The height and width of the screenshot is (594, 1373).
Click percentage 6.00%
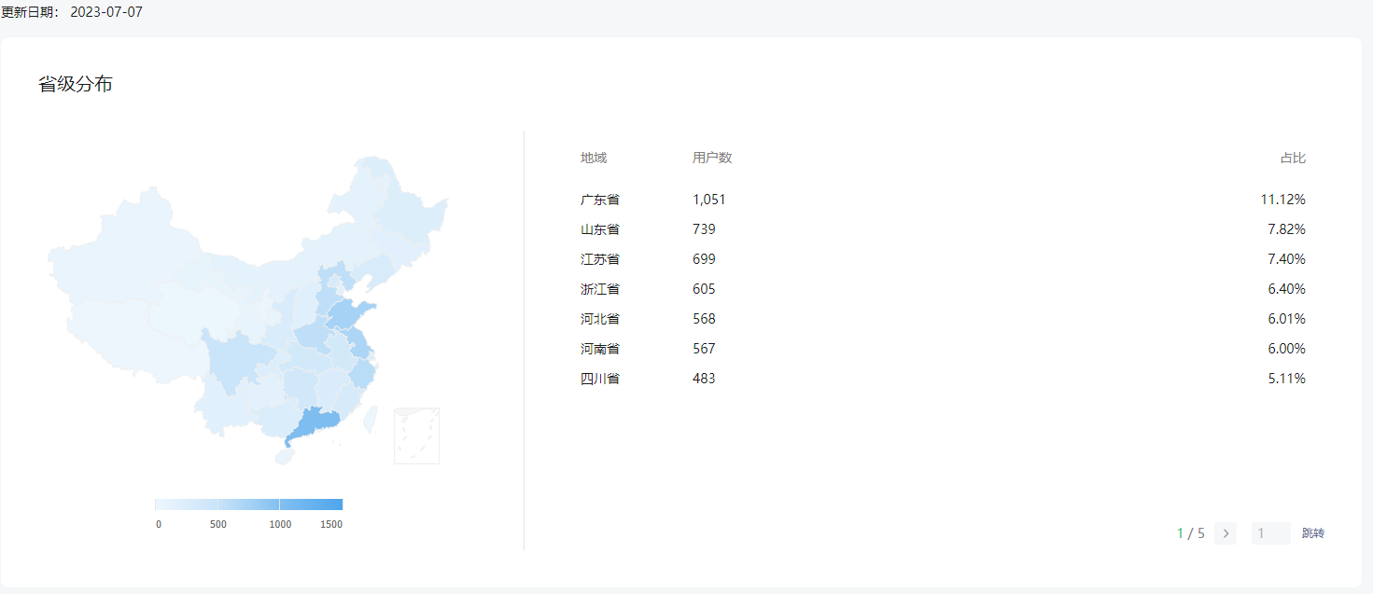click(1287, 349)
